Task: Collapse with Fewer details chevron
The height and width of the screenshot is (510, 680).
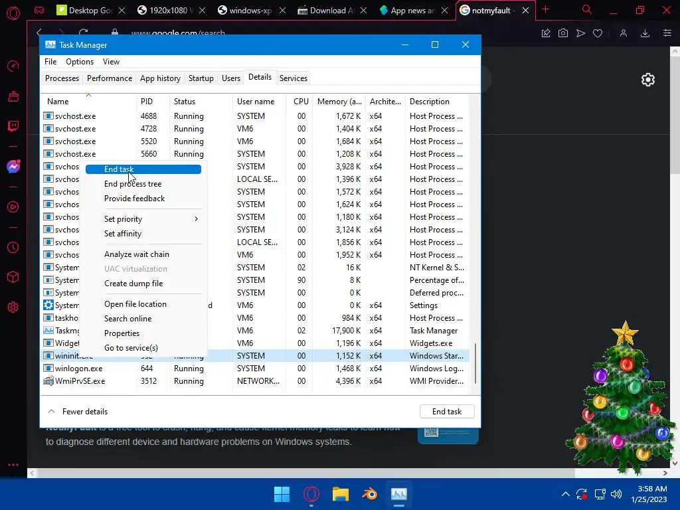Action: [51, 411]
